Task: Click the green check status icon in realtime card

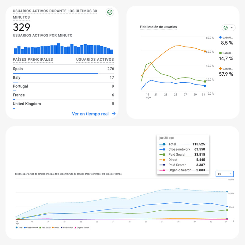Action: [x=109, y=12]
